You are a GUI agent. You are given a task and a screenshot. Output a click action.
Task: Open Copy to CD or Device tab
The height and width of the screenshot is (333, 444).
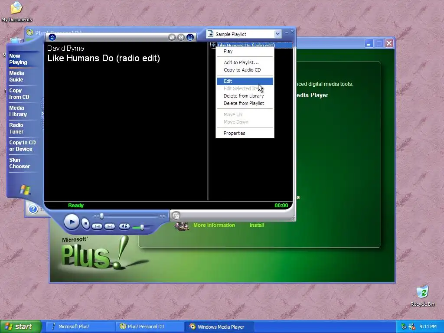[x=23, y=146]
